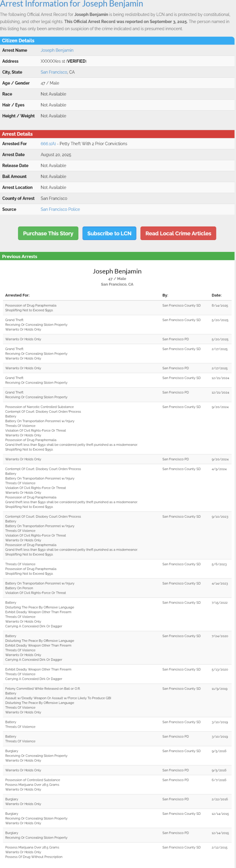This screenshot has height=868, width=236.
Task: Select the 8/14/2025 arrest date entry
Action: pos(220,305)
